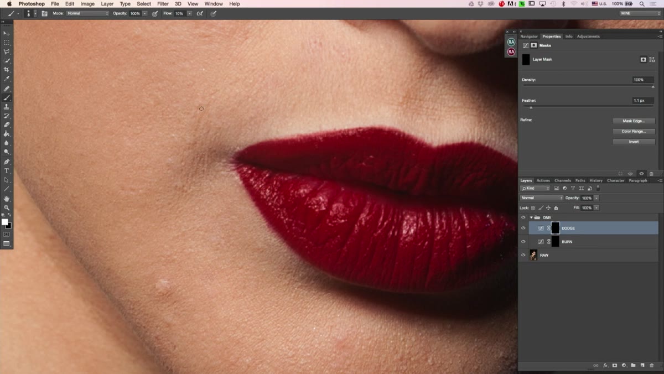Add layer mask icon in Layers footer

(615, 366)
